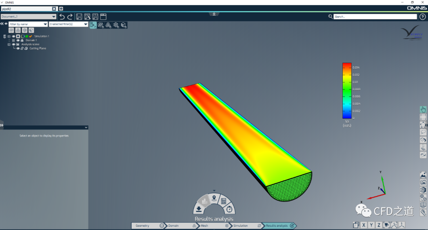Select the domain picking mode icon

(x=108, y=25)
